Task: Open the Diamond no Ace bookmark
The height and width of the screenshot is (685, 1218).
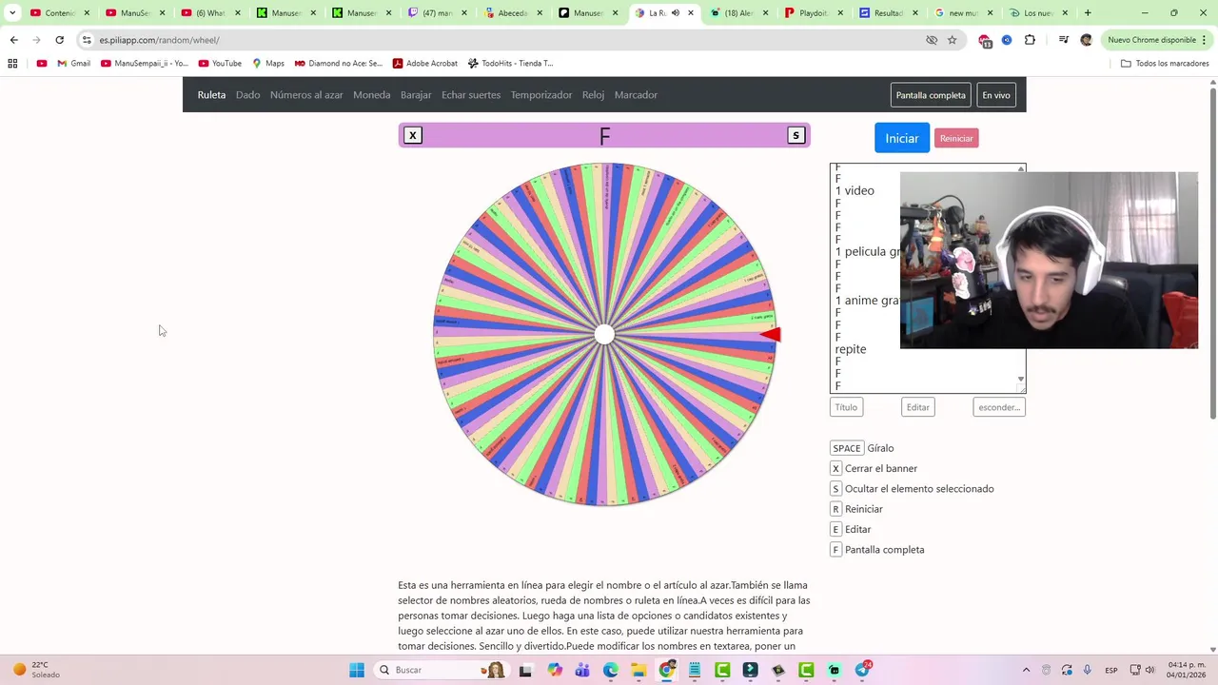Action: (338, 64)
